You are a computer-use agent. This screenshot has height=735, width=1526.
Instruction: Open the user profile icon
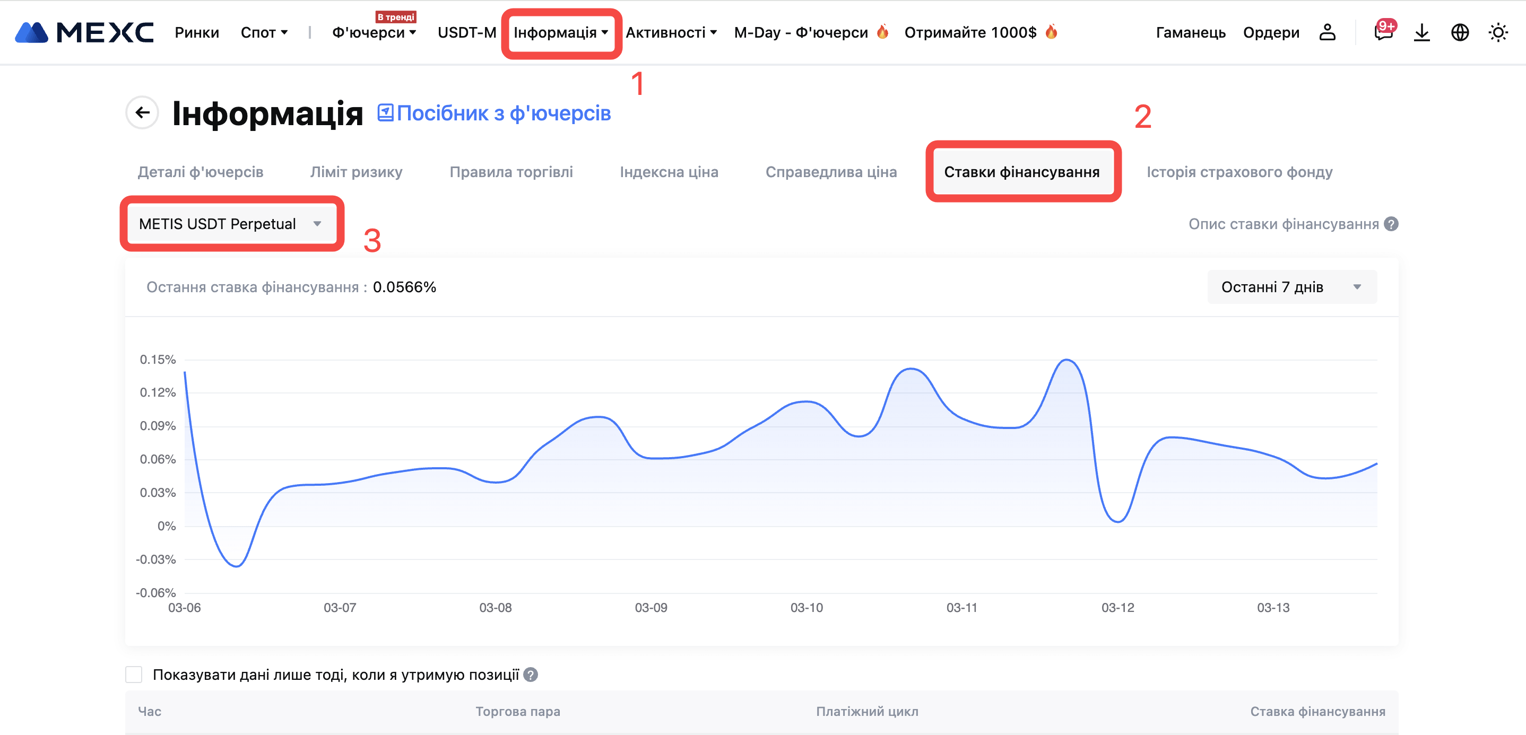pyautogui.click(x=1327, y=32)
